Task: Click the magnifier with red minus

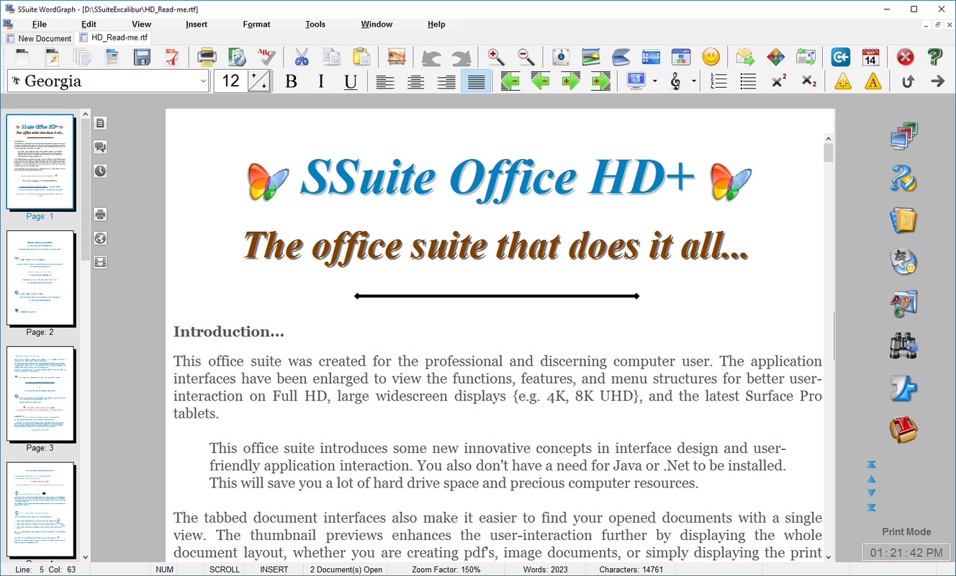Action: pos(526,57)
